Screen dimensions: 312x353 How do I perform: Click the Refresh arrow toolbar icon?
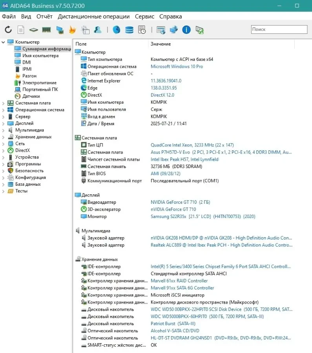pos(8,29)
